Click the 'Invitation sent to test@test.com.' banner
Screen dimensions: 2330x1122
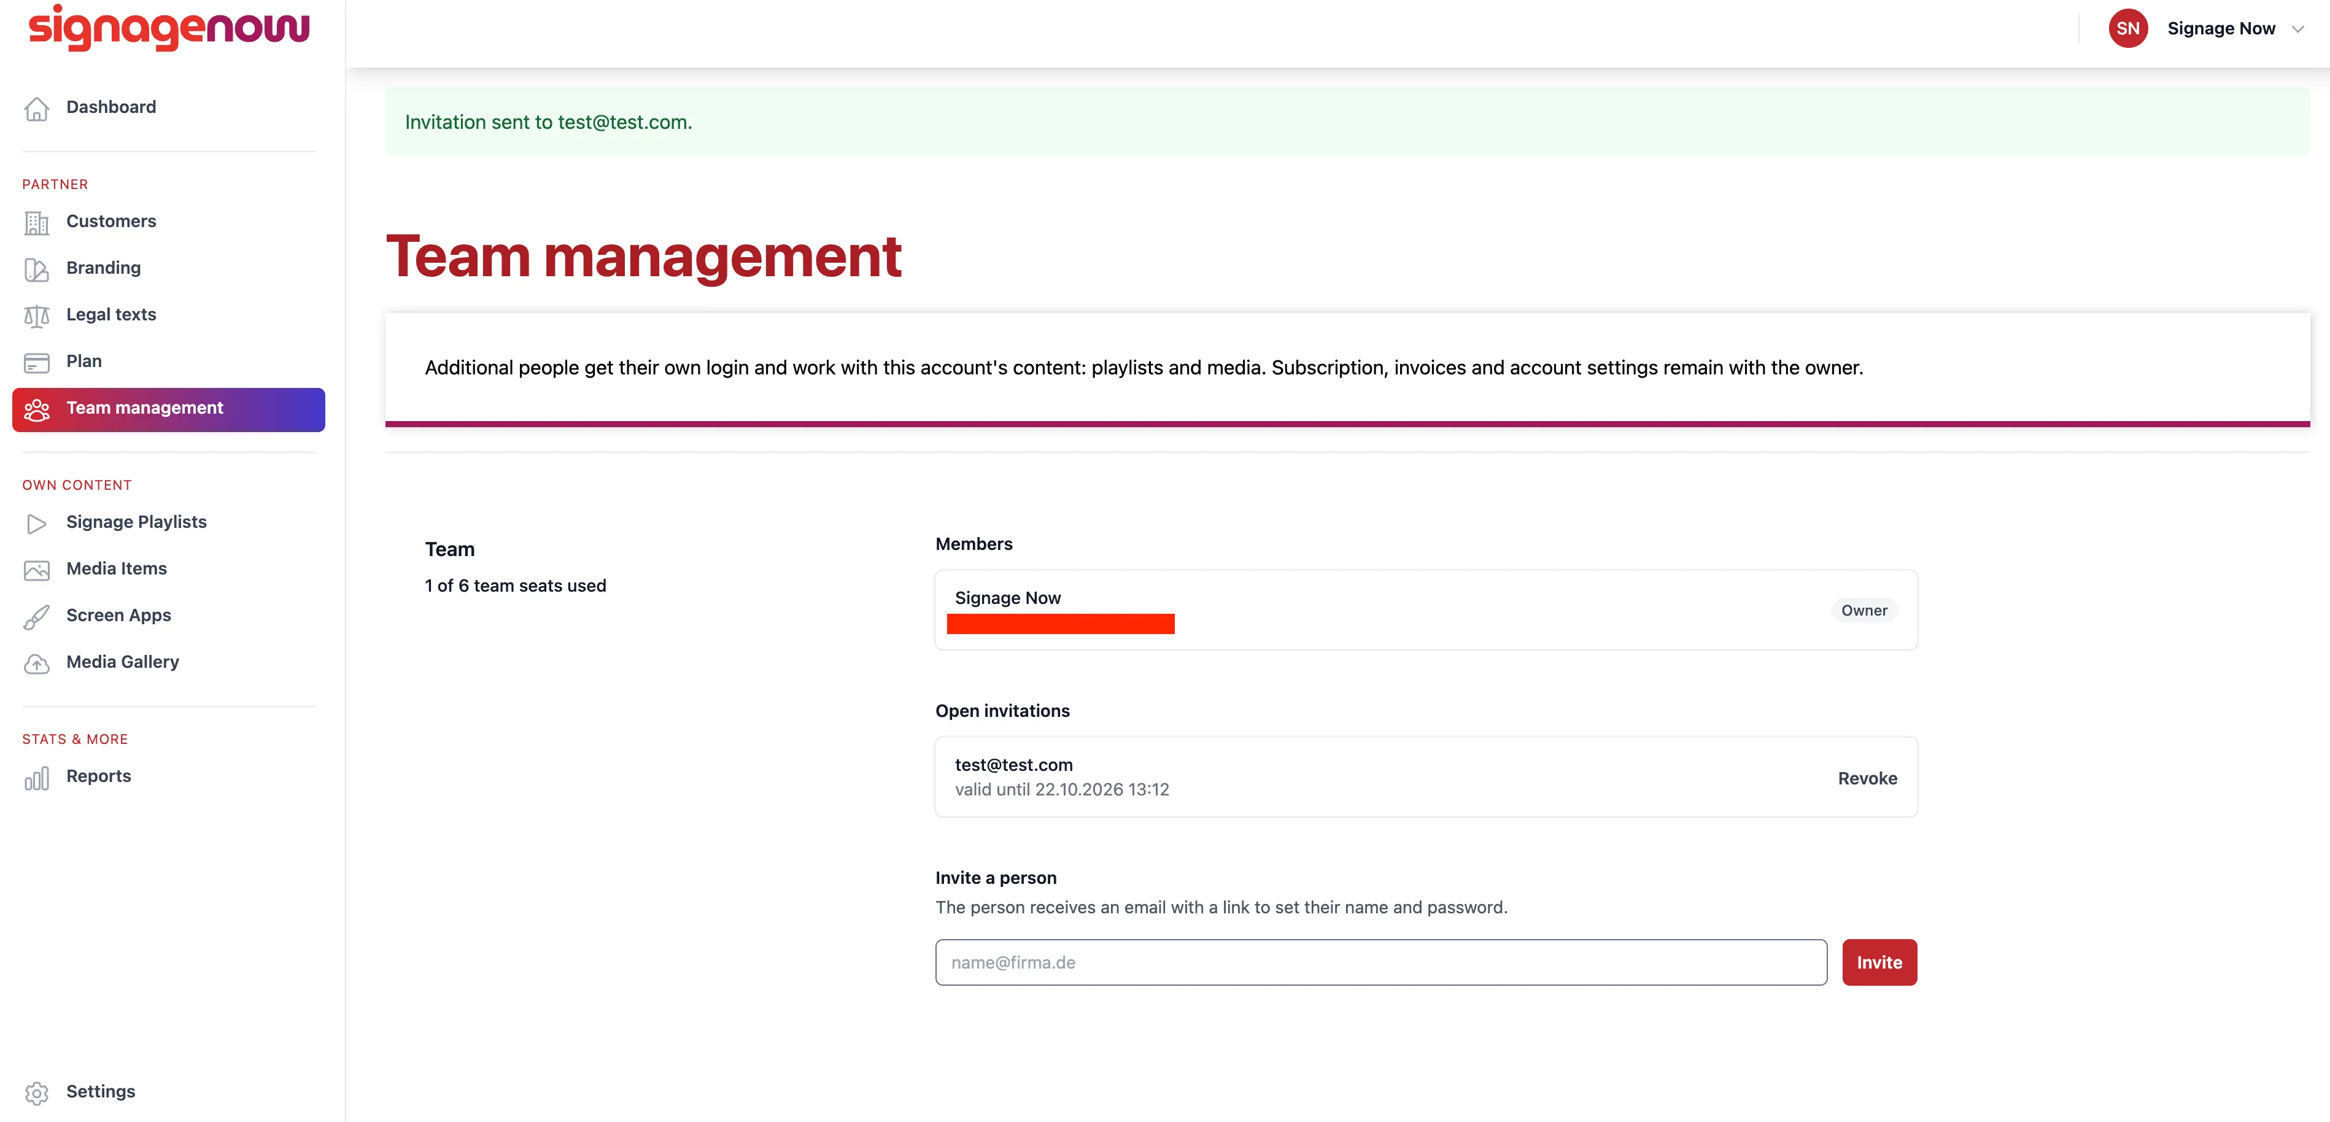click(1347, 122)
